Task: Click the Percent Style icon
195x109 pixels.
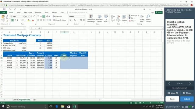Action: click(x=75, y=20)
